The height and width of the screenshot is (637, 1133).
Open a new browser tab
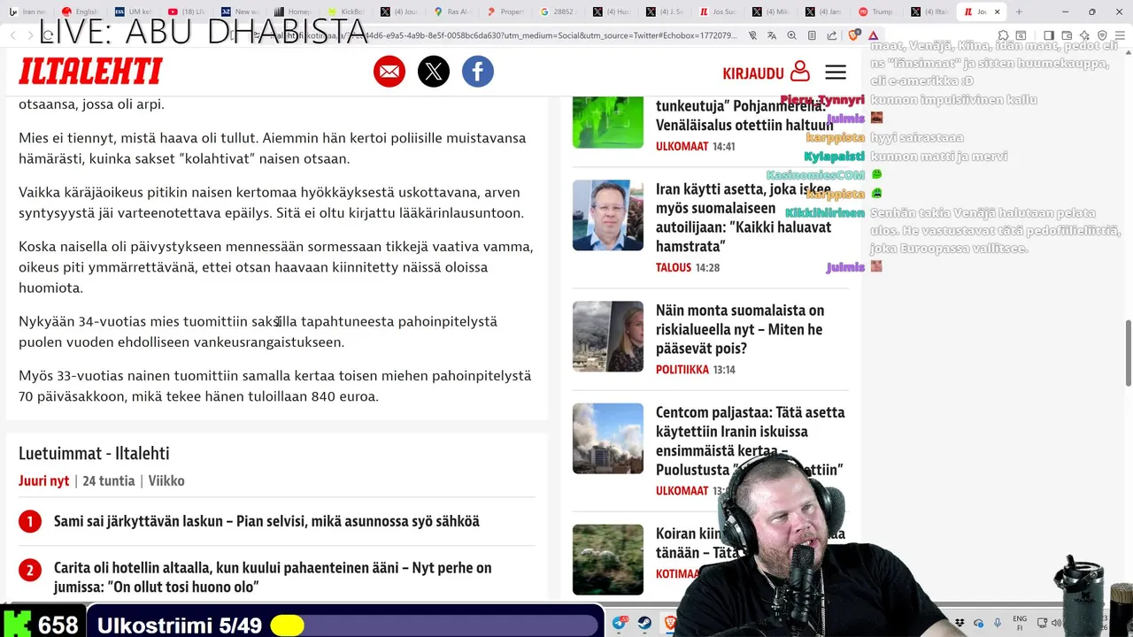click(x=1019, y=12)
